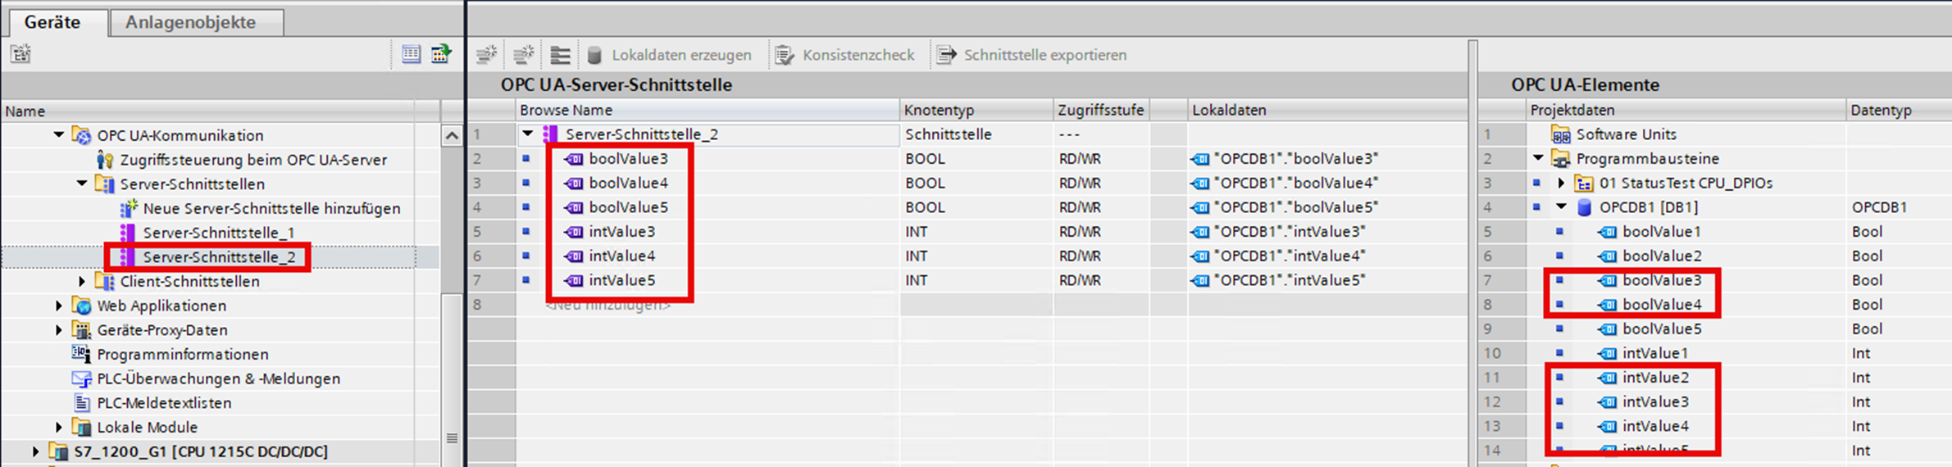Viewport: 1952px width, 467px height.
Task: Select Server-Schnittstelle_1 in the tree
Action: pyautogui.click(x=219, y=233)
